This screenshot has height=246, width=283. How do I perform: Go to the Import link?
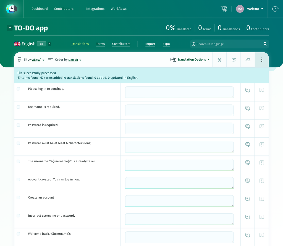tap(150, 44)
